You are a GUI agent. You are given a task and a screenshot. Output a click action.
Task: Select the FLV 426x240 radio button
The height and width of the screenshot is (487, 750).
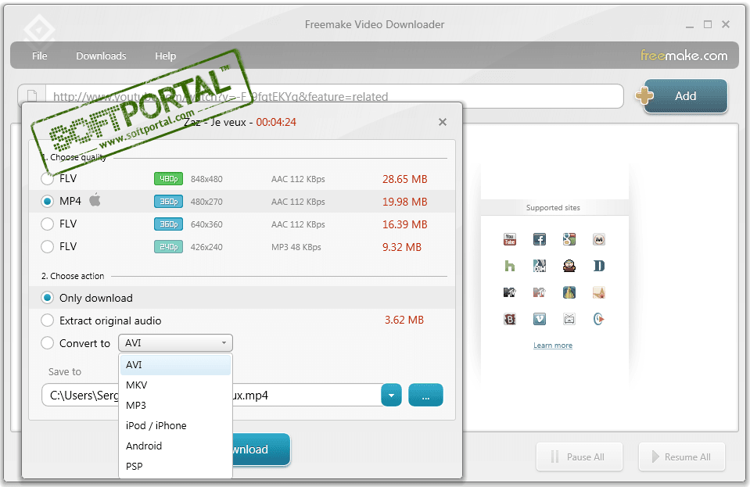[x=48, y=246]
